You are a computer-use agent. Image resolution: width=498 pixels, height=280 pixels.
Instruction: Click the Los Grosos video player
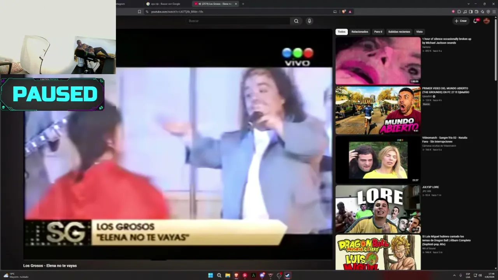[x=178, y=144]
